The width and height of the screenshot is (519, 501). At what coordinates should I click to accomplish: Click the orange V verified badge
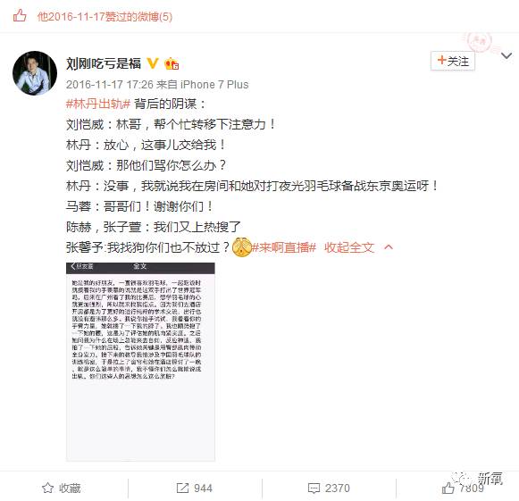[153, 63]
